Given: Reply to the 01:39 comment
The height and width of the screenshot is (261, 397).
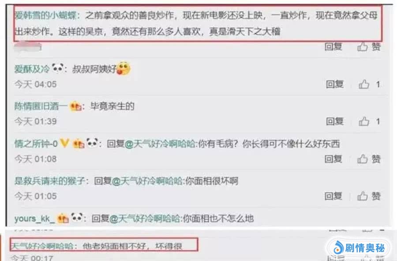Looking at the screenshot, I should 335,122.
